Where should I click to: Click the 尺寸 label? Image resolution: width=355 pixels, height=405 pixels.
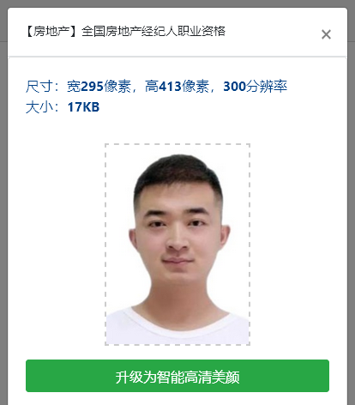click(39, 86)
